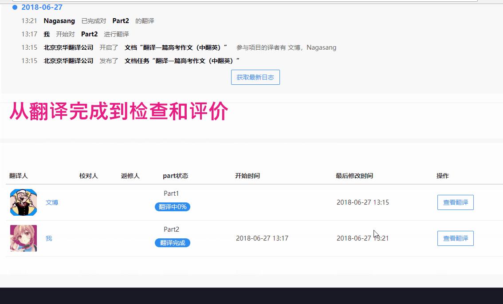Image resolution: width=503 pixels, height=304 pixels.
Task: Click the 最后修改时间 column header
Action: [x=354, y=176]
